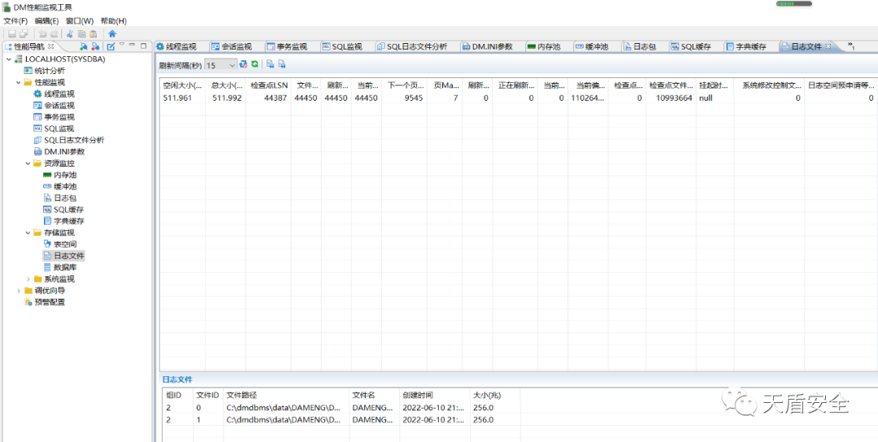Click the green refresh icon beside the interval box
Screen dimensions: 878x442
(x=254, y=64)
